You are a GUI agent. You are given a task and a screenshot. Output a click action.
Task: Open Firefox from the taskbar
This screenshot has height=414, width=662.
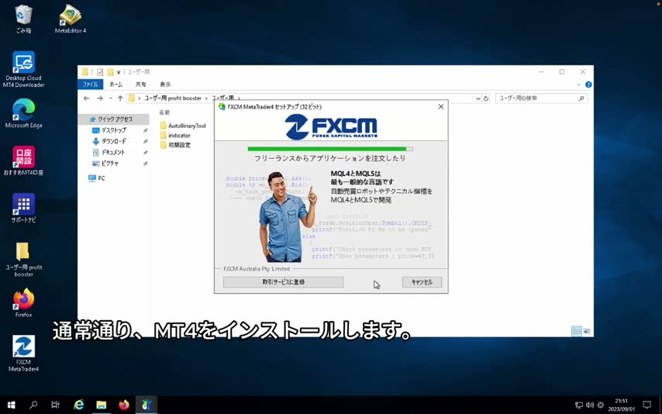[124, 405]
